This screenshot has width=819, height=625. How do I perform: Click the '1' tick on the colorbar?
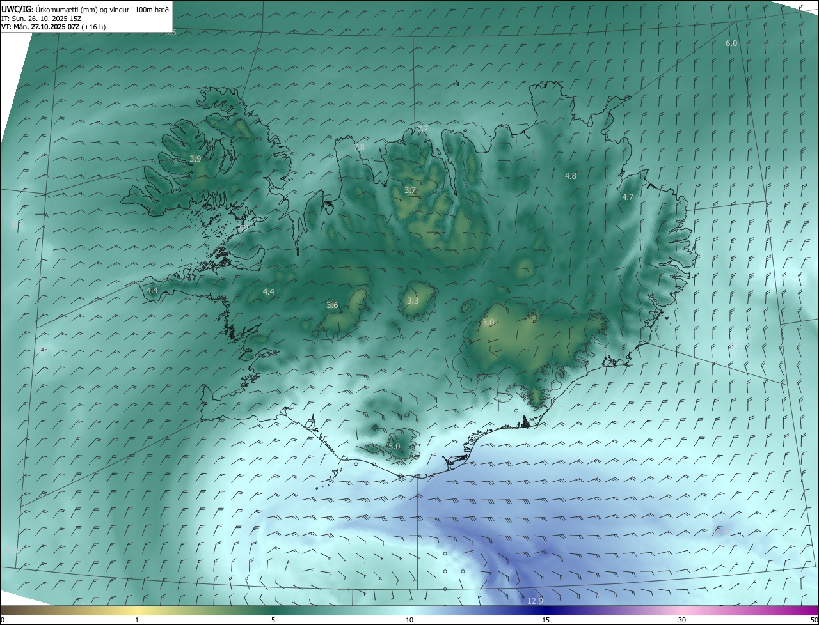click(x=137, y=620)
